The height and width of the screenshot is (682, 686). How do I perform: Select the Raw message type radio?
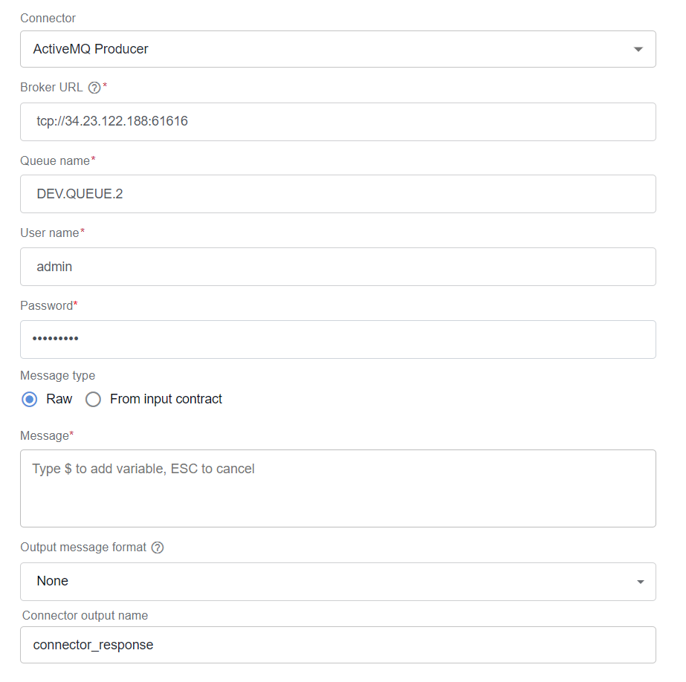pyautogui.click(x=29, y=399)
